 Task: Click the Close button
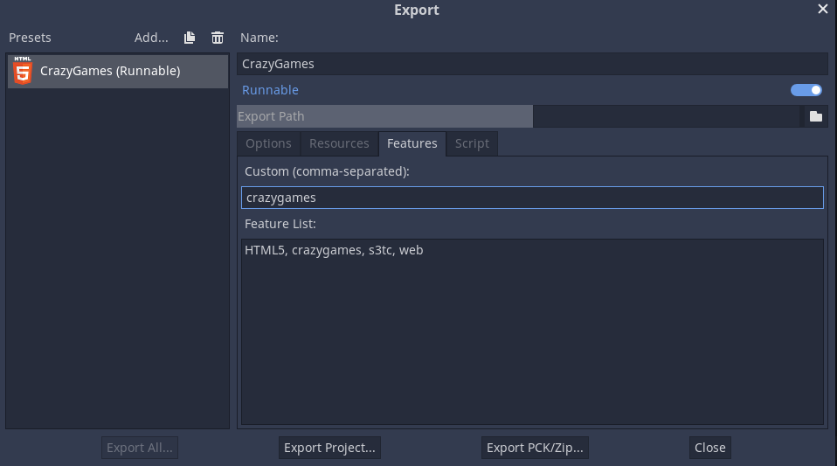tap(710, 448)
